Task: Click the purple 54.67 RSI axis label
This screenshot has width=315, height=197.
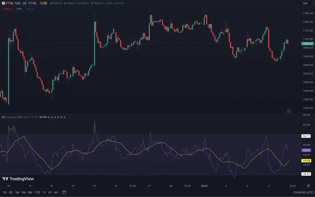Action: pos(306,150)
